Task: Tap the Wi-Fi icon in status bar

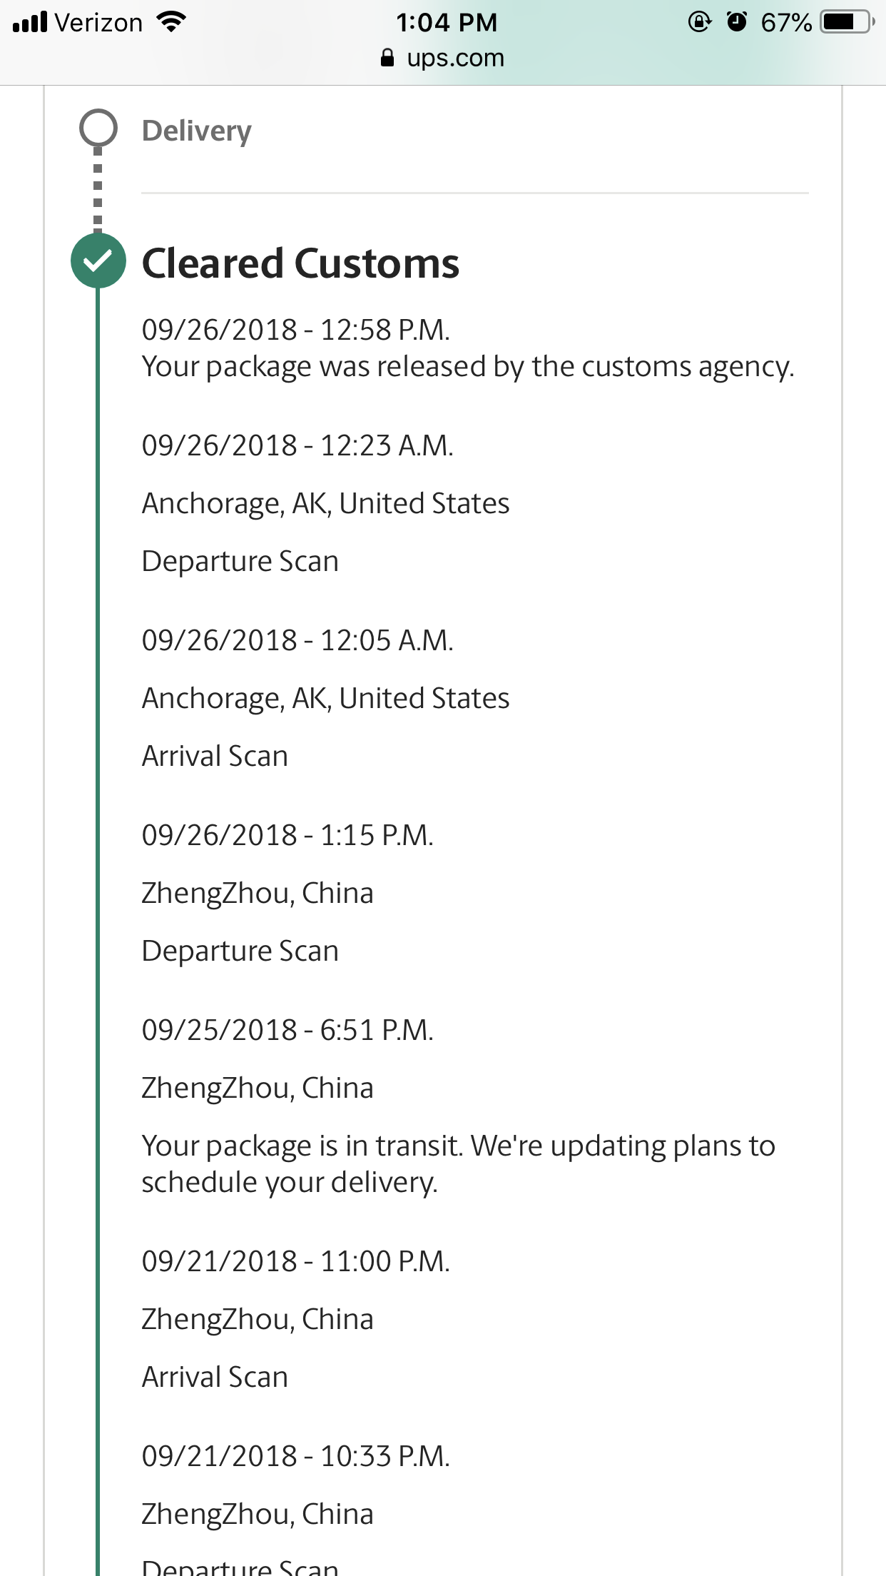Action: point(171,22)
